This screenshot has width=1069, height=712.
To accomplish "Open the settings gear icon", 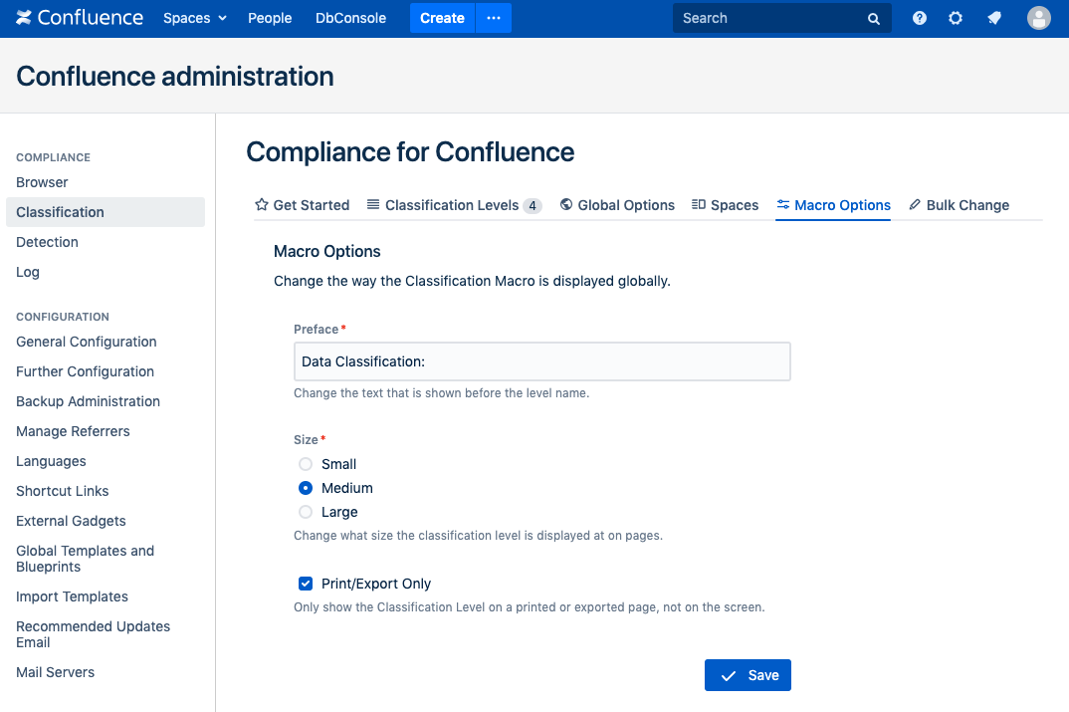I will pos(956,18).
